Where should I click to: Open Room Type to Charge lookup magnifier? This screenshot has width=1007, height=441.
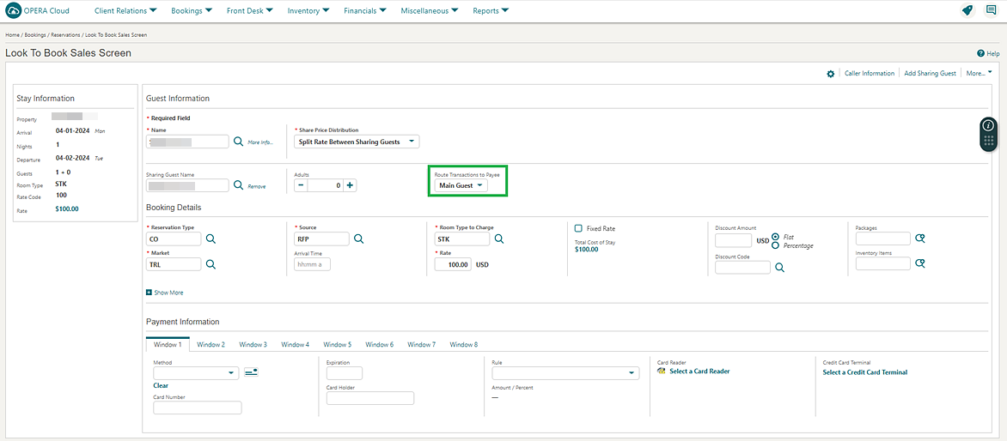coord(498,239)
